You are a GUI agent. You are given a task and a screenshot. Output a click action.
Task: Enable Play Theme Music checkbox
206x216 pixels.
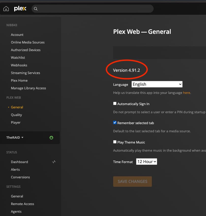(x=115, y=142)
